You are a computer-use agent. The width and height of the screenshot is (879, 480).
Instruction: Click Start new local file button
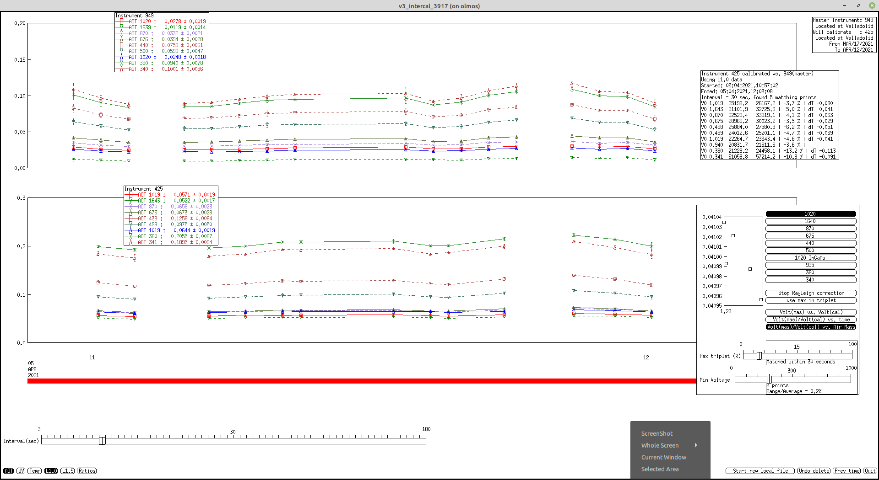[x=760, y=471]
